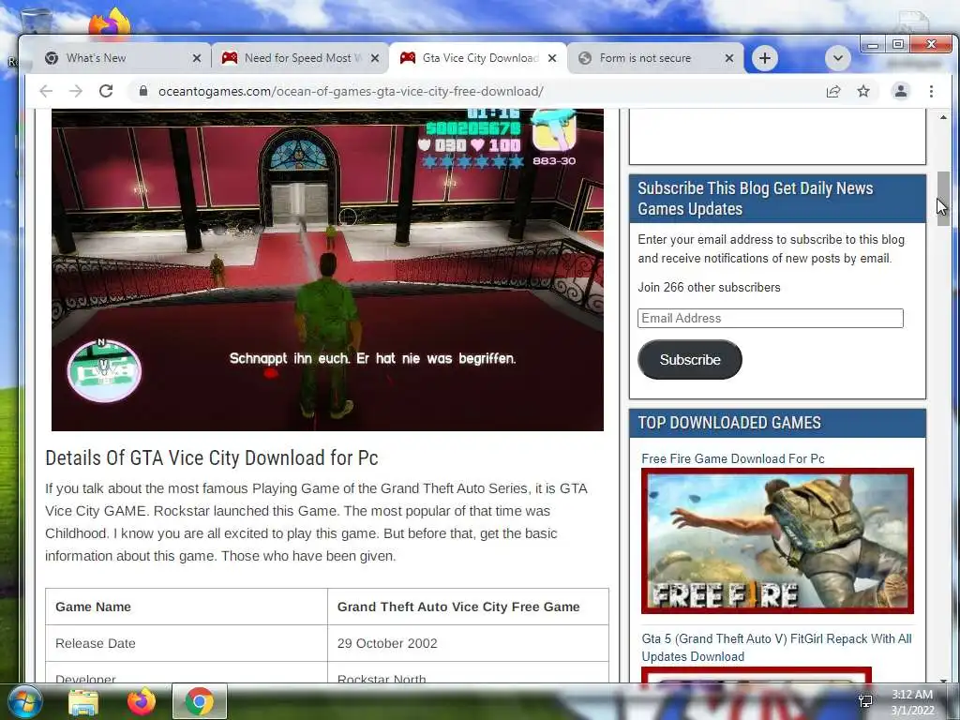Click the address bar URL
960x720 pixels.
pyautogui.click(x=351, y=91)
